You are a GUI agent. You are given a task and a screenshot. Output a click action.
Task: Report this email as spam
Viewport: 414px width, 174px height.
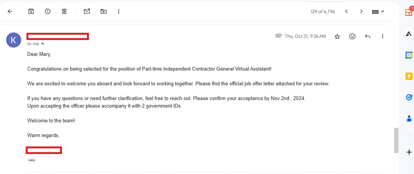click(x=48, y=11)
